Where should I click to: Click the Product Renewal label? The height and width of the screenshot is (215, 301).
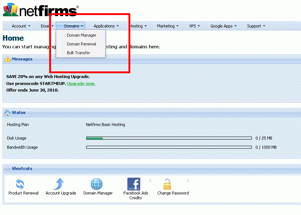(x=23, y=193)
